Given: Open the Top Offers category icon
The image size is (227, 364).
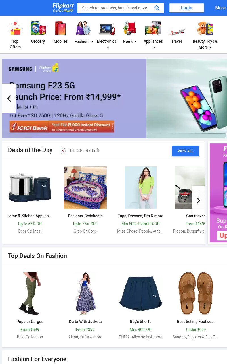Looking at the screenshot, I should click(15, 28).
